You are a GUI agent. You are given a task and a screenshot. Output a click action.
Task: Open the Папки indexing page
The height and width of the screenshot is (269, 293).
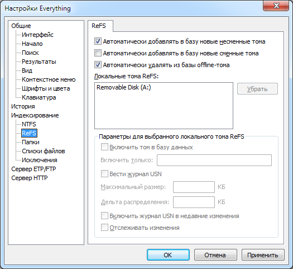[x=31, y=142]
